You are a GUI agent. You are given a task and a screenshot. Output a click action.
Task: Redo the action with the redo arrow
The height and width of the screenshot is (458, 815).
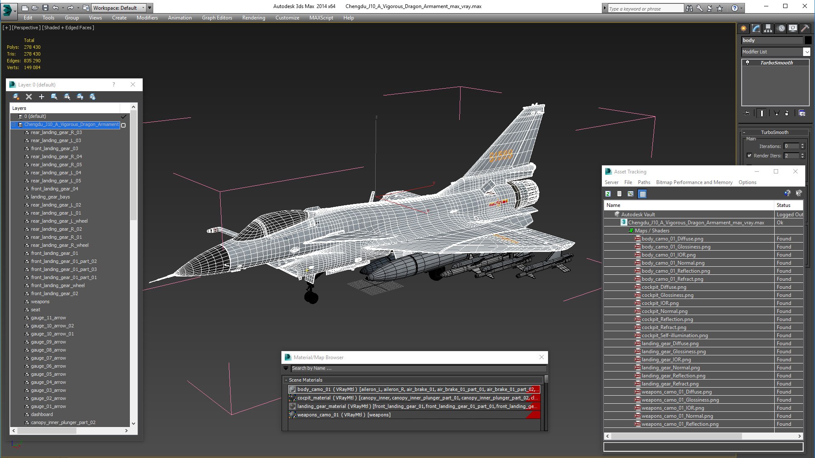(x=70, y=8)
